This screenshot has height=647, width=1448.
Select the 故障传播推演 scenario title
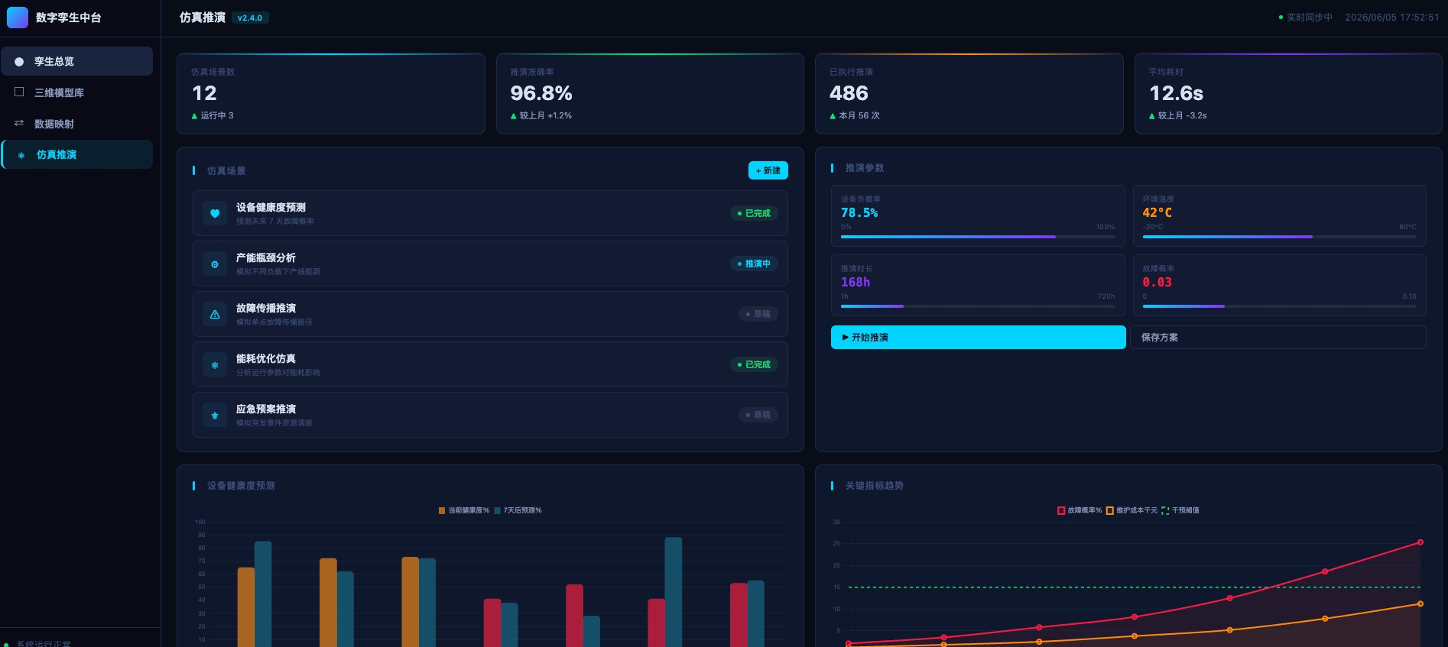266,309
